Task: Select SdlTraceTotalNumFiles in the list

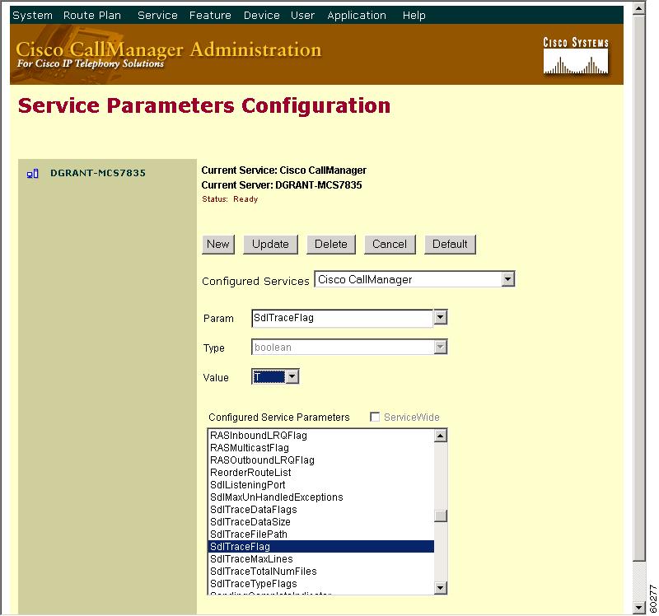Action: coord(321,572)
